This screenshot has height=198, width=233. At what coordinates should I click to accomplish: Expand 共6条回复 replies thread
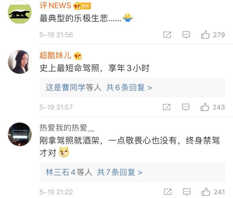point(129,87)
